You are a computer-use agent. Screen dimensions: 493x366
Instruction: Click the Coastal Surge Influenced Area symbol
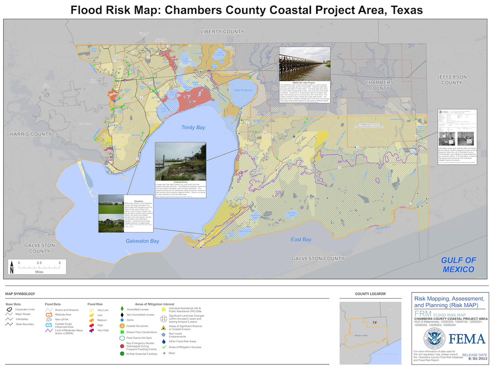click(49, 325)
